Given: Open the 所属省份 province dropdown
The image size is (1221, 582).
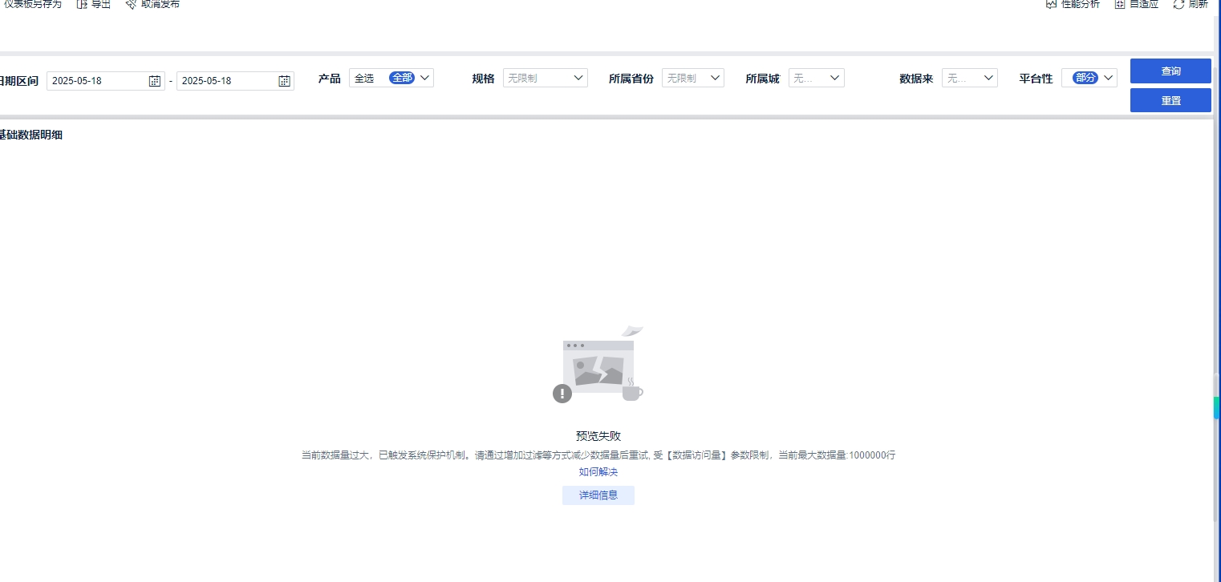Looking at the screenshot, I should [693, 78].
